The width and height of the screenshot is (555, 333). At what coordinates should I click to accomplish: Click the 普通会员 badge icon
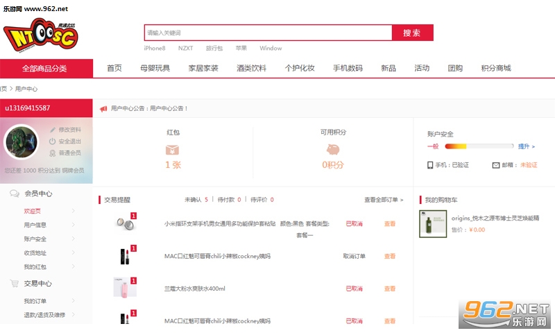[53, 153]
